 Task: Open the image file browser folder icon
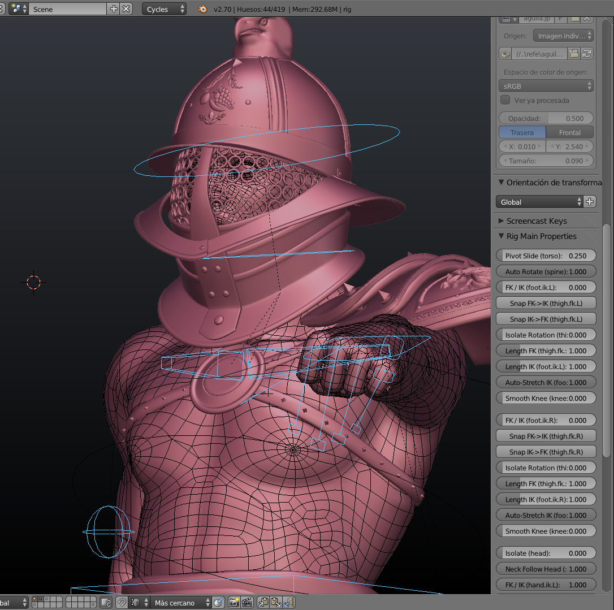point(573,54)
